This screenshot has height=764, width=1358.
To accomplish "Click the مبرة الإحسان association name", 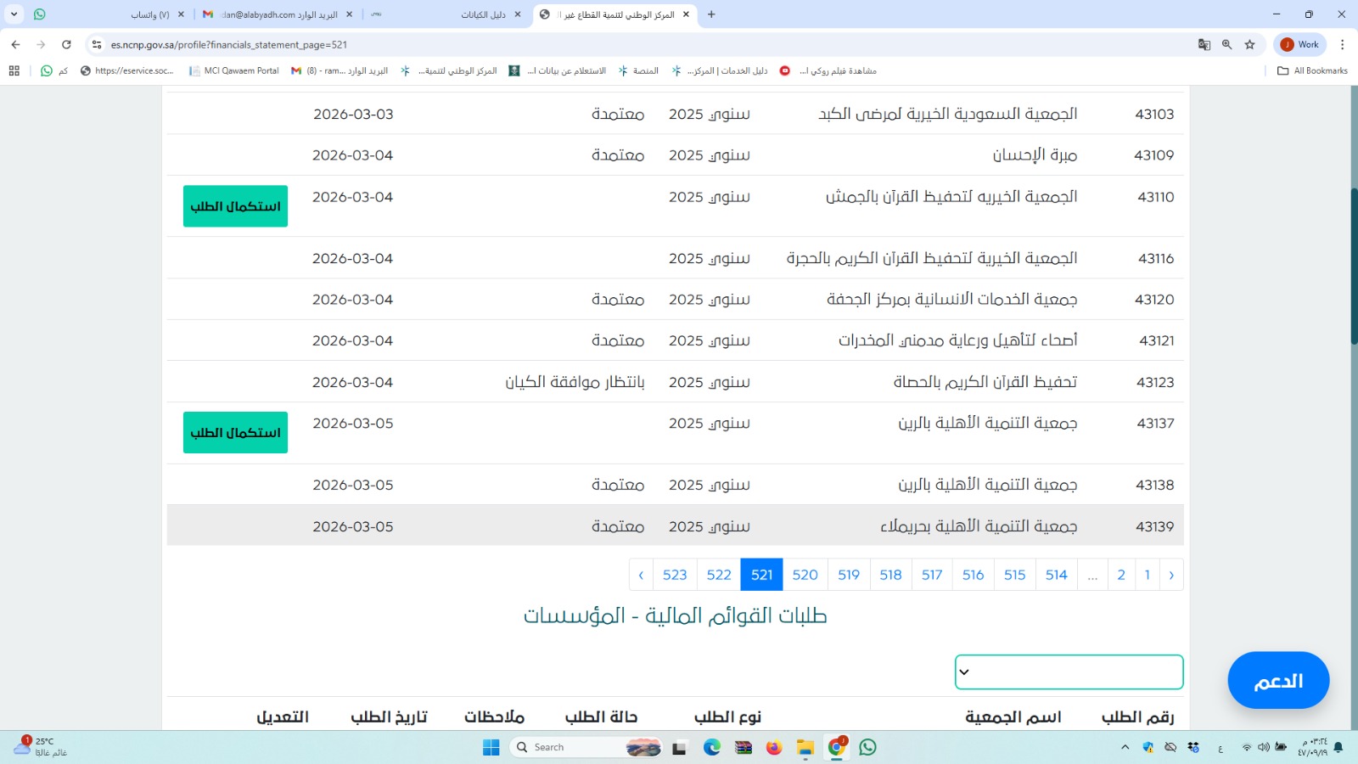I will point(1035,155).
